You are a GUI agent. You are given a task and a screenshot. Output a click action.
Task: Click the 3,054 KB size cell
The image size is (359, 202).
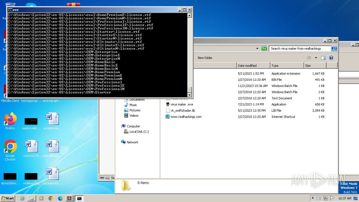318,111
